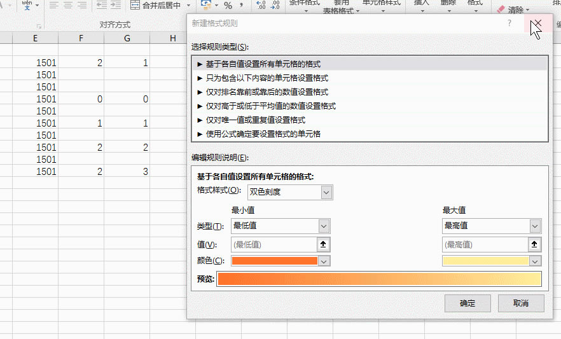The height and width of the screenshot is (339, 561).
Task: Click the Minimum value input field
Action: tap(274, 245)
